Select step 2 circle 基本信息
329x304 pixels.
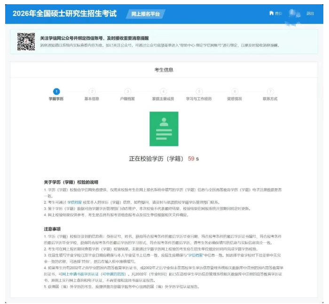click(x=92, y=91)
